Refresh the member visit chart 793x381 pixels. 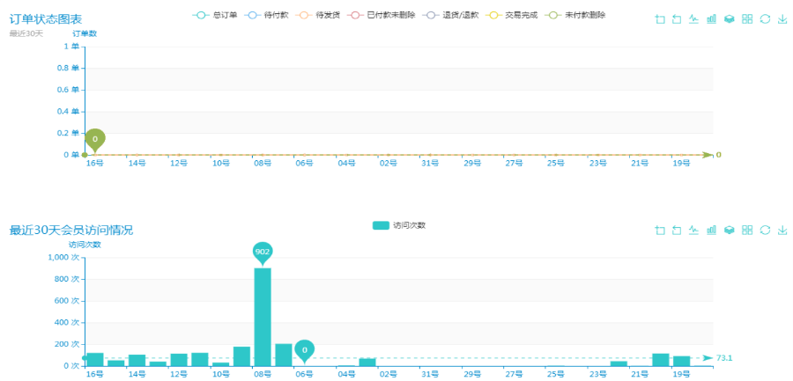pos(765,231)
